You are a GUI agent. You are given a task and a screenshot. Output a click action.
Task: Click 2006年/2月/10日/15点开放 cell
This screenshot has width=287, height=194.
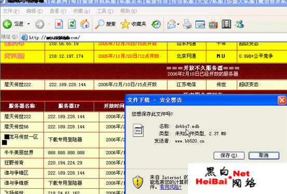(x=127, y=85)
